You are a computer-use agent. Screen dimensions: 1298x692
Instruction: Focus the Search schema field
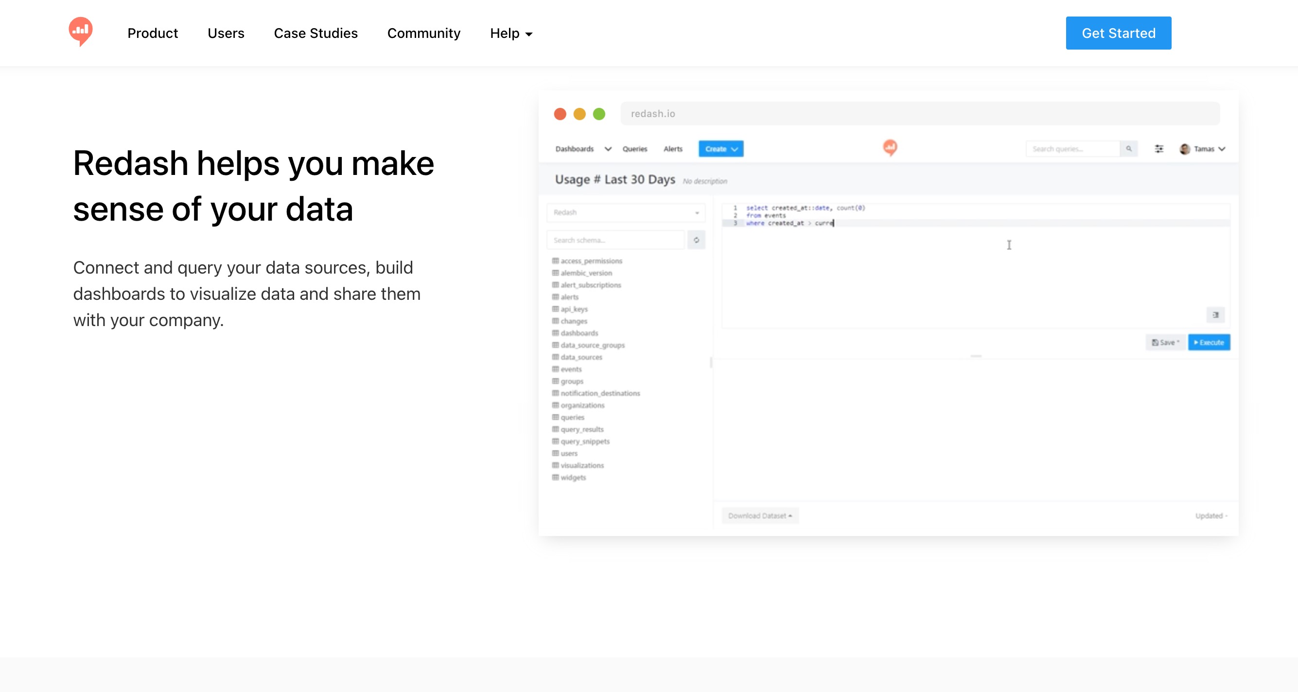[616, 240]
